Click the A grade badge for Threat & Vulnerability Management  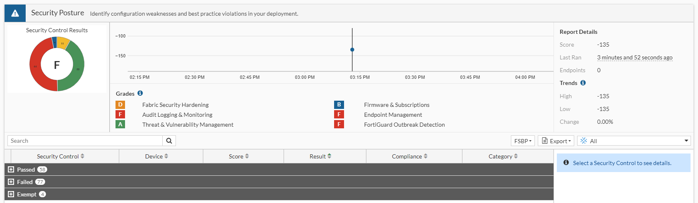[120, 124]
